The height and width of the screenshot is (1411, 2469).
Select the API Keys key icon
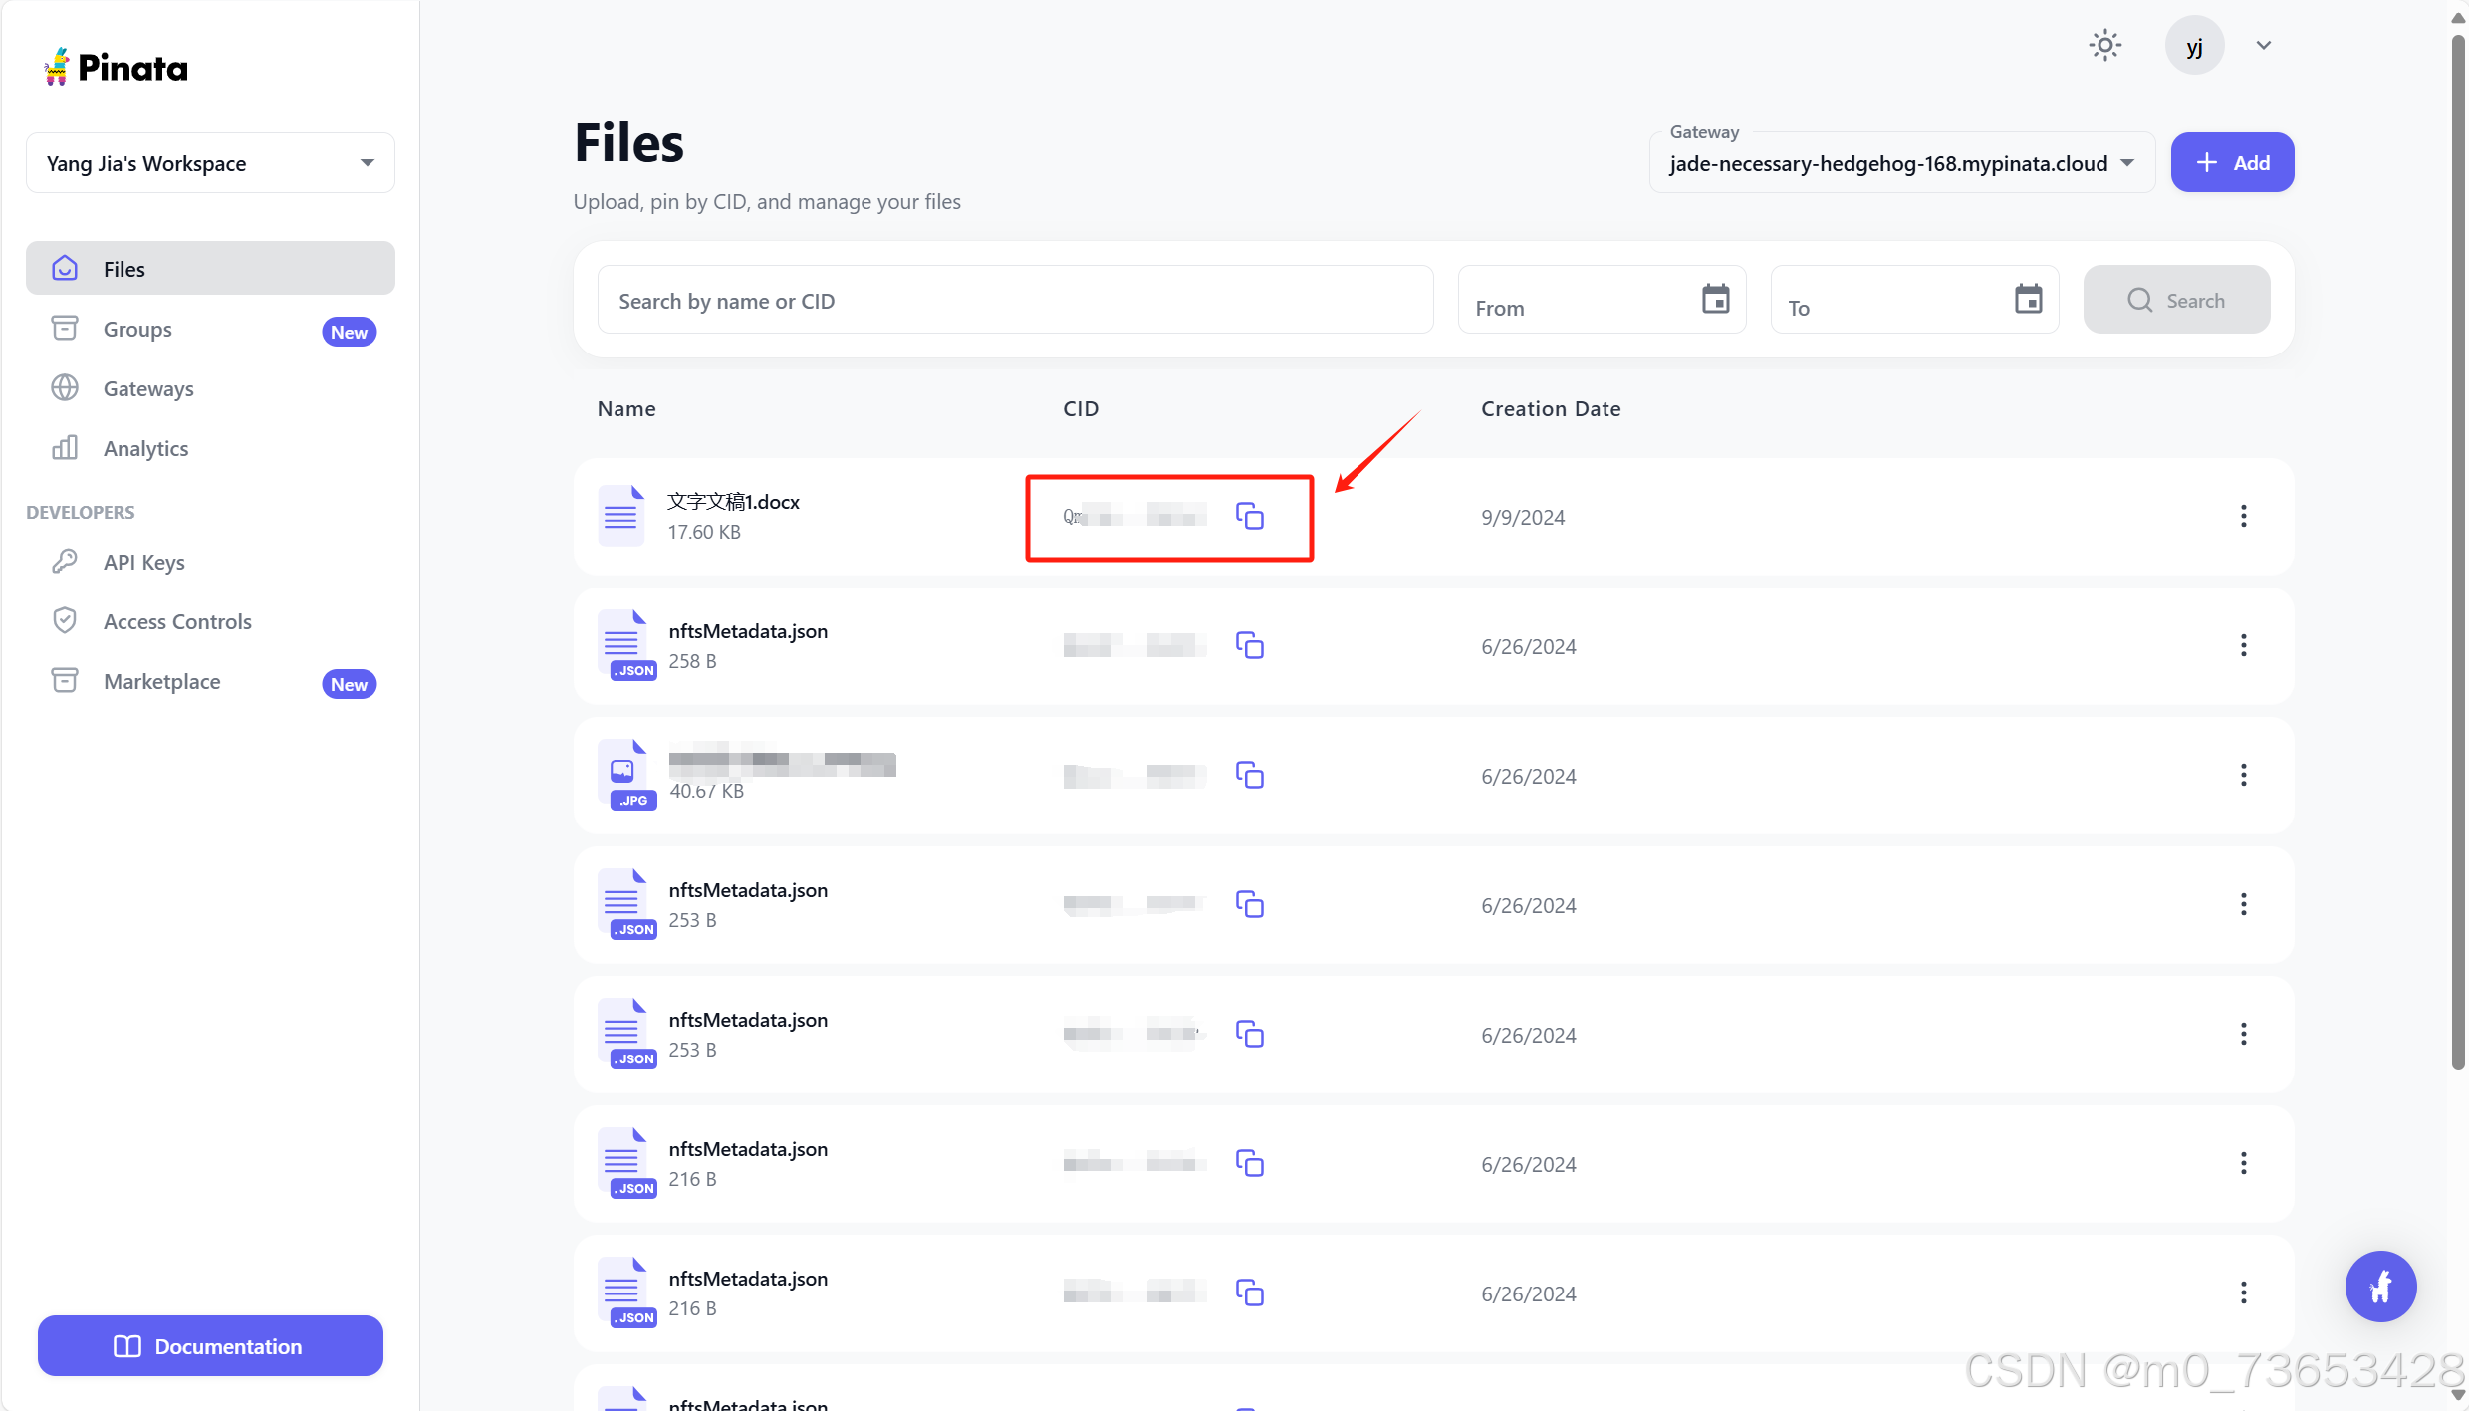click(x=64, y=561)
